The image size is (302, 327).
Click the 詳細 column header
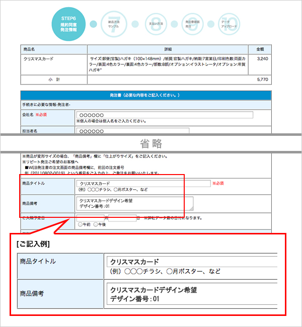pos(168,49)
